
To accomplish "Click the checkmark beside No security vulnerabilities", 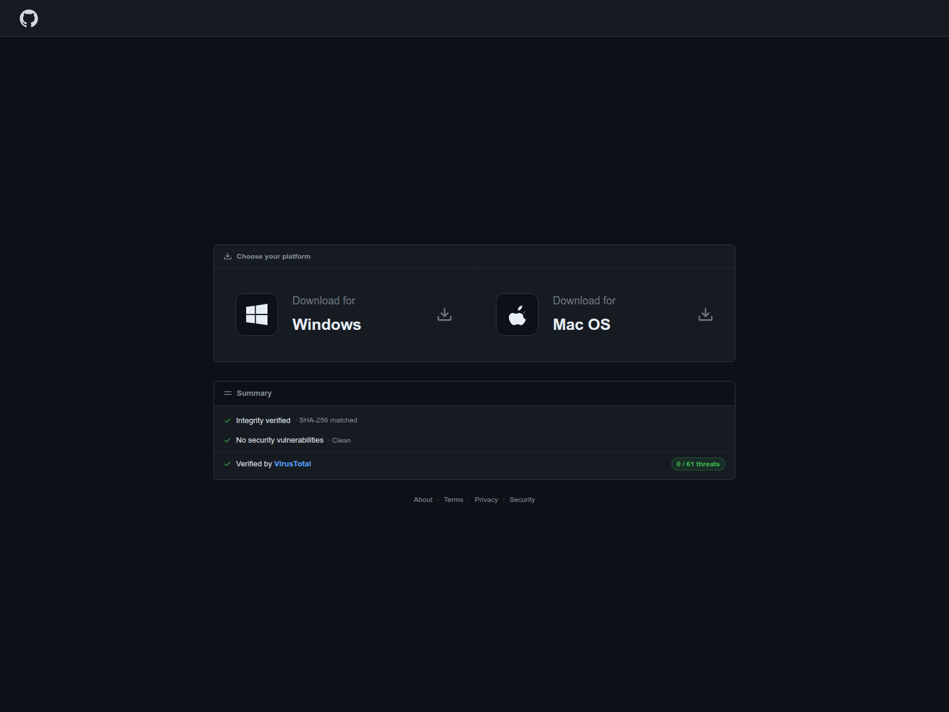I will 227,440.
